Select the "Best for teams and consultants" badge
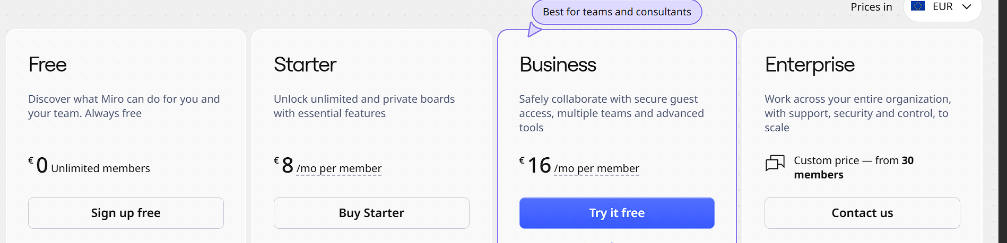Screen dimensions: 1007x243 click(x=617, y=12)
